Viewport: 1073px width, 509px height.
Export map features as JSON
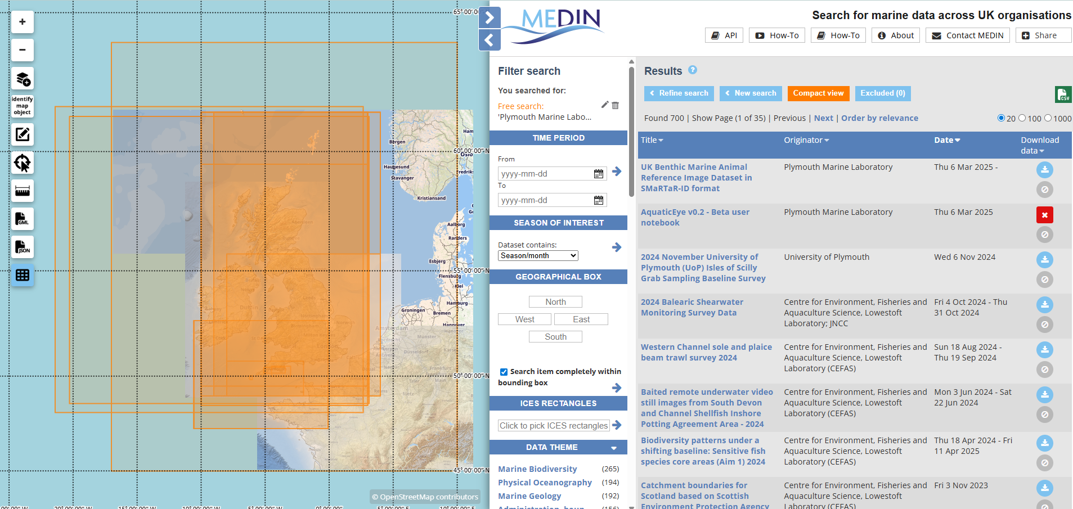[x=23, y=247]
